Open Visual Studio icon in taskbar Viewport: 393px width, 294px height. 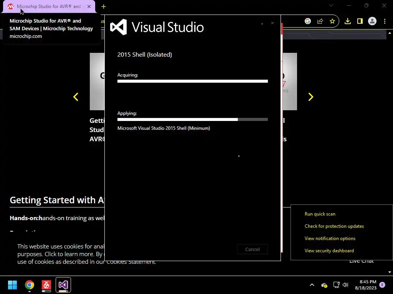(63, 285)
